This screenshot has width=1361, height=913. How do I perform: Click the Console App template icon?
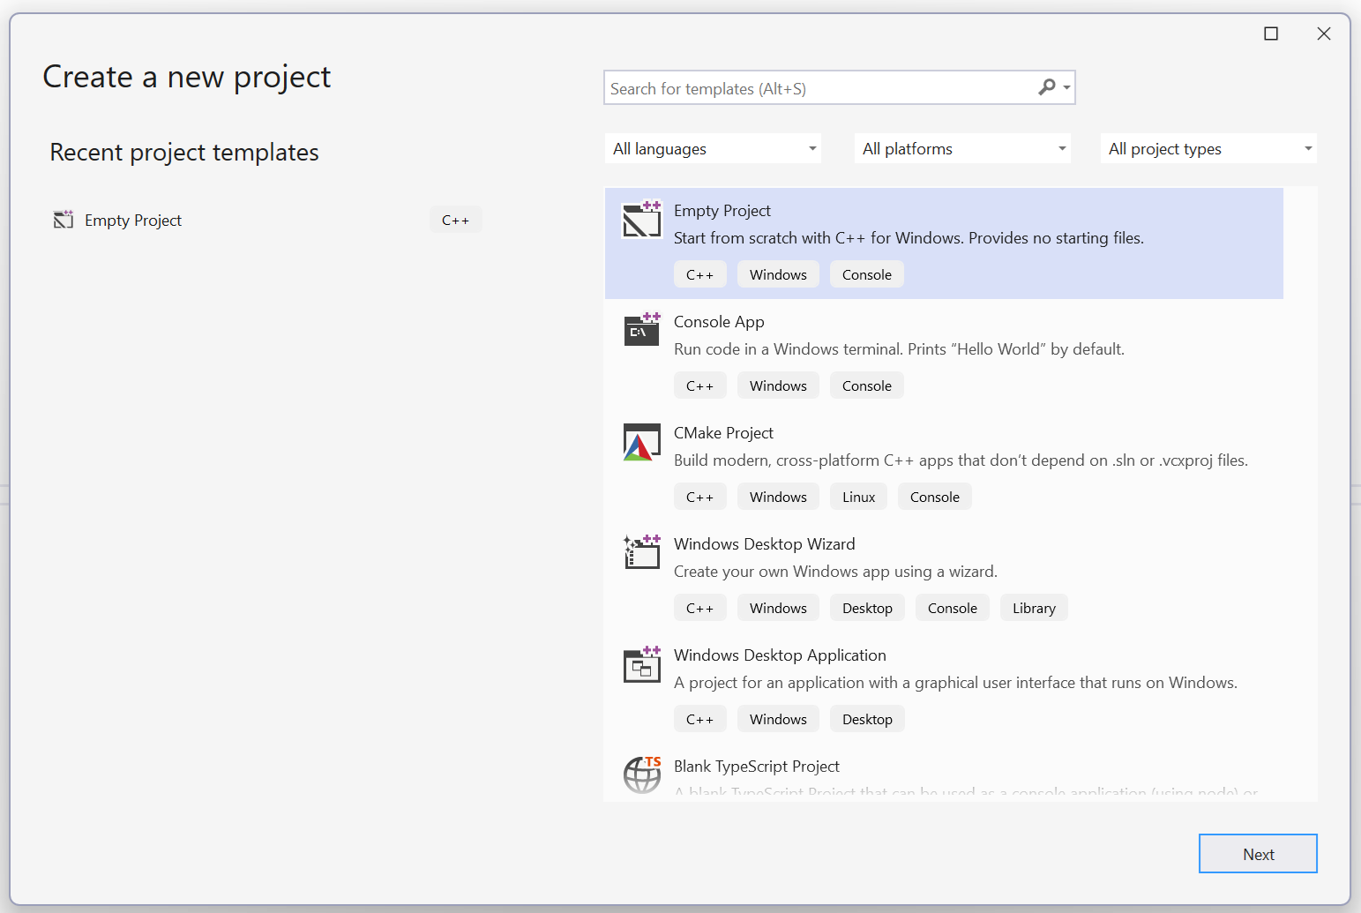point(641,331)
